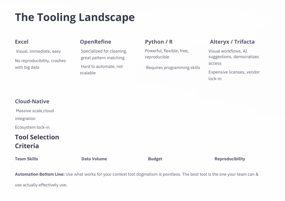Select the 'Team Skills' criterion
Viewport: 285px width, 201px height.
[x=26, y=159]
